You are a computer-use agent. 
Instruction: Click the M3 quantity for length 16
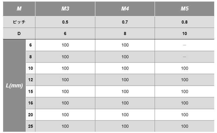coord(65,103)
